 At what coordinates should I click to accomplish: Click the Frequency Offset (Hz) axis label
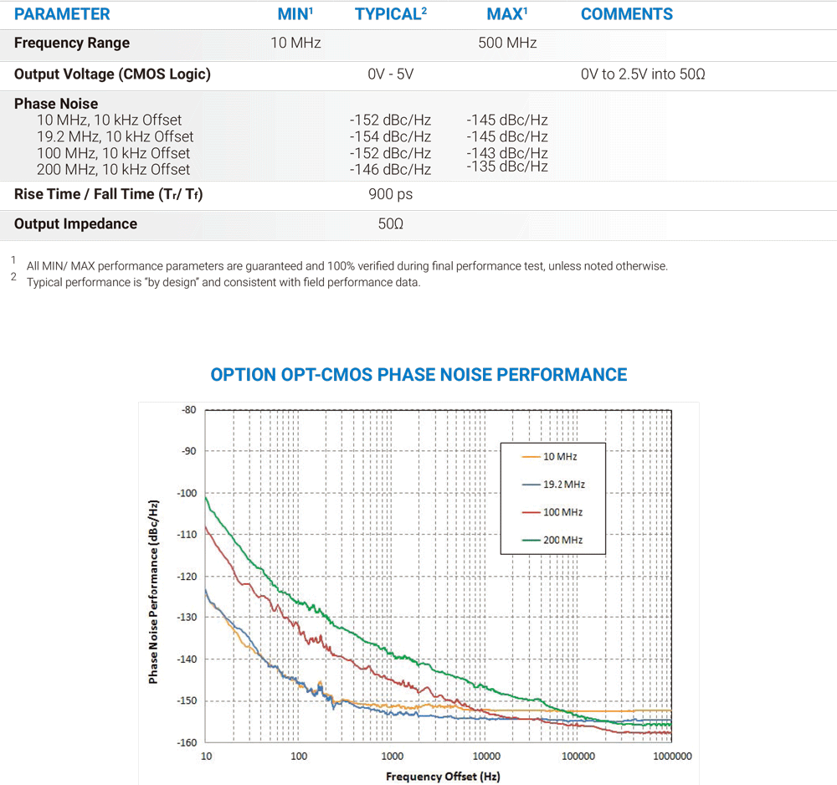443,776
